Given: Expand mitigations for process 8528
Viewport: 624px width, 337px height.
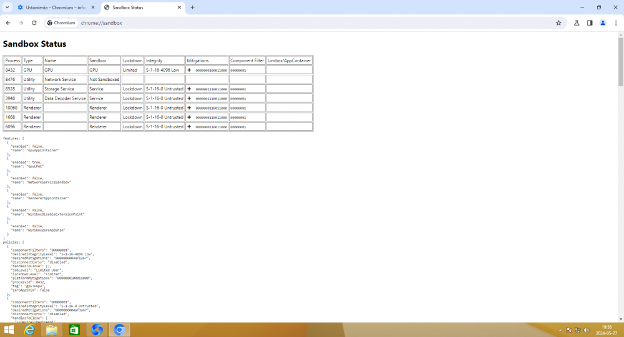Looking at the screenshot, I should [189, 89].
